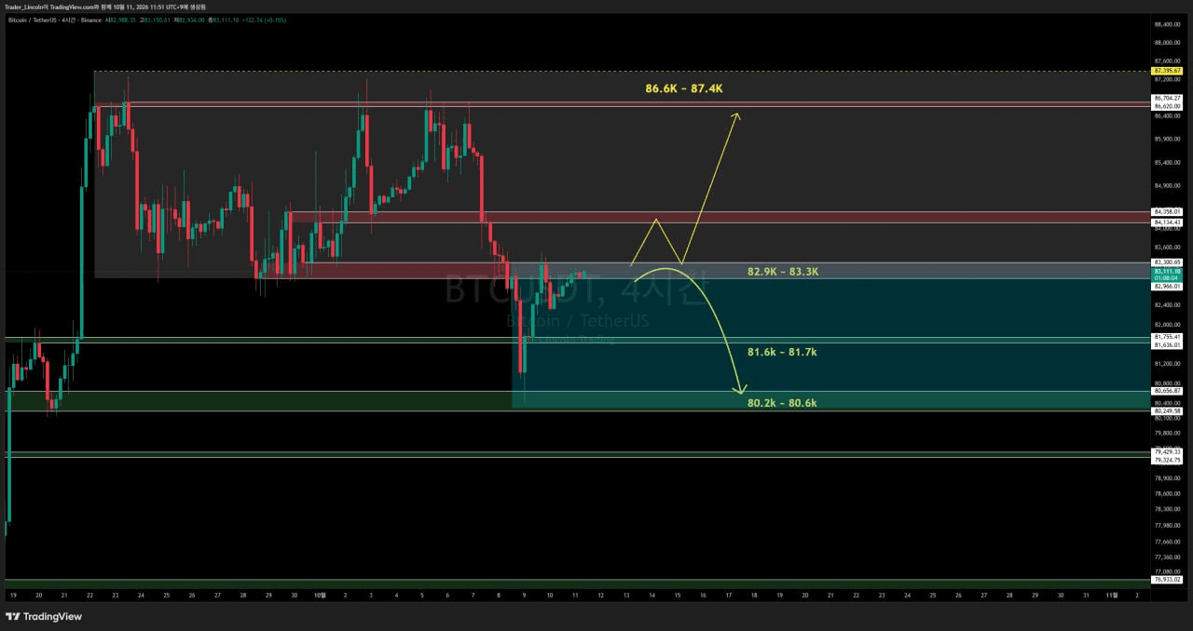The width and height of the screenshot is (1193, 631).
Task: Select the 84,358.01 price label
Action: [x=1167, y=211]
